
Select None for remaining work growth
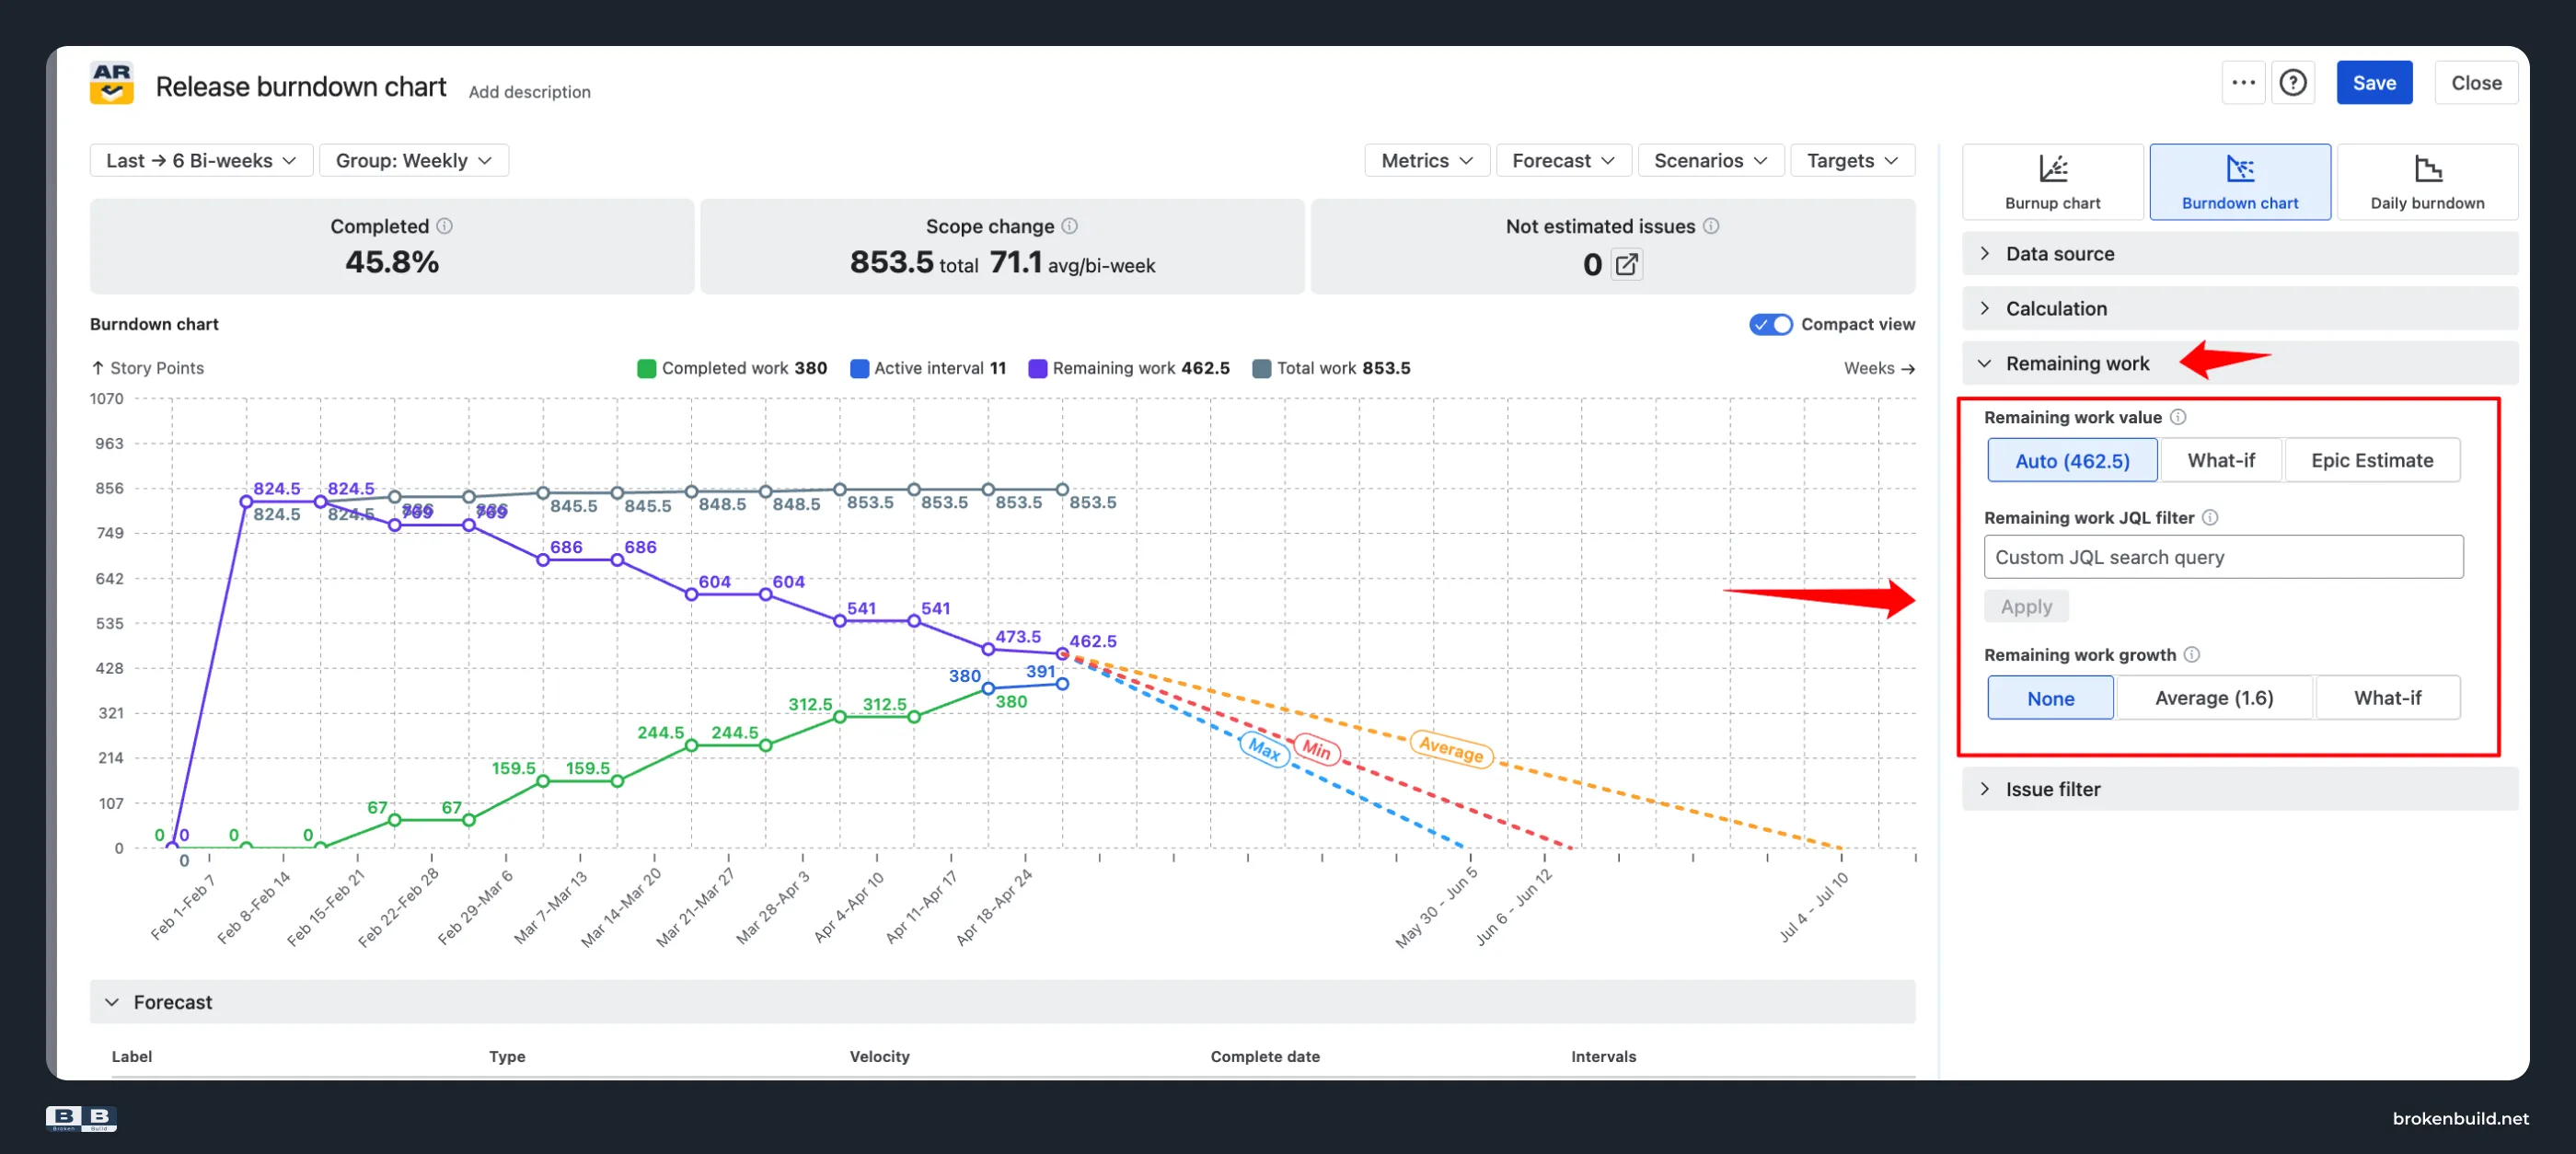click(2050, 697)
